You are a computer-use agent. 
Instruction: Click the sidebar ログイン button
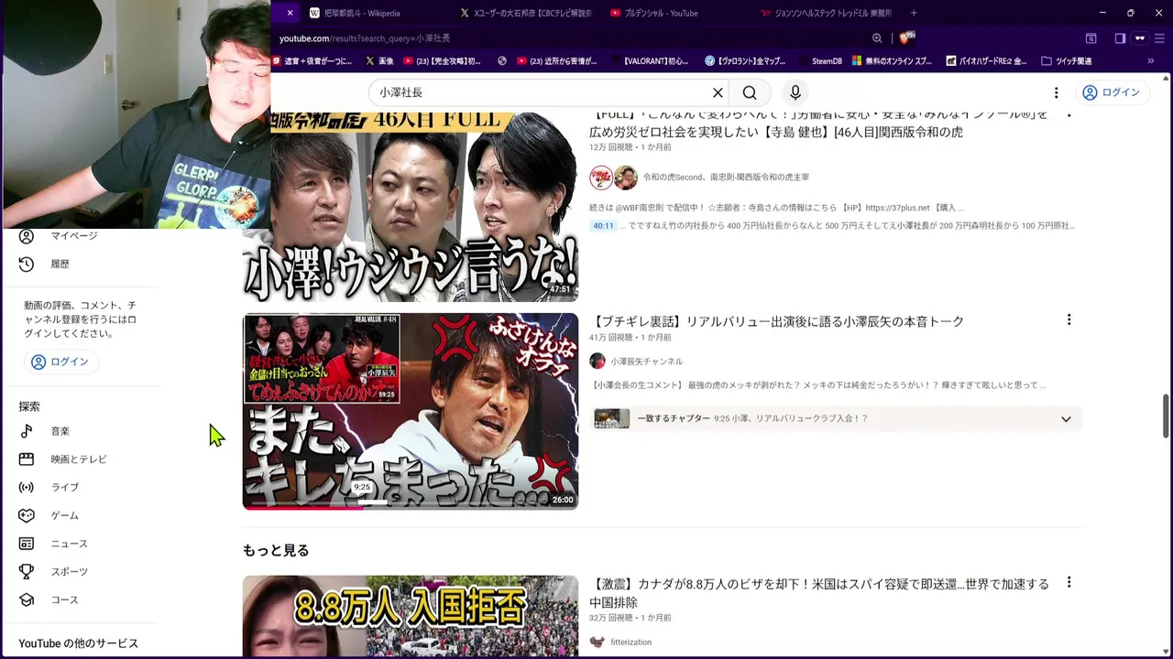(x=60, y=362)
